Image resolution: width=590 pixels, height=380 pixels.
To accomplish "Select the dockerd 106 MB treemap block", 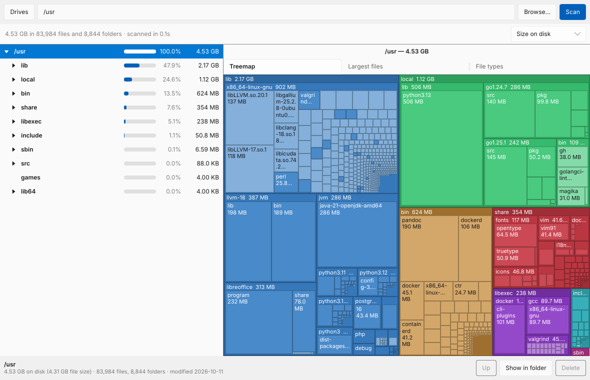I will point(475,248).
